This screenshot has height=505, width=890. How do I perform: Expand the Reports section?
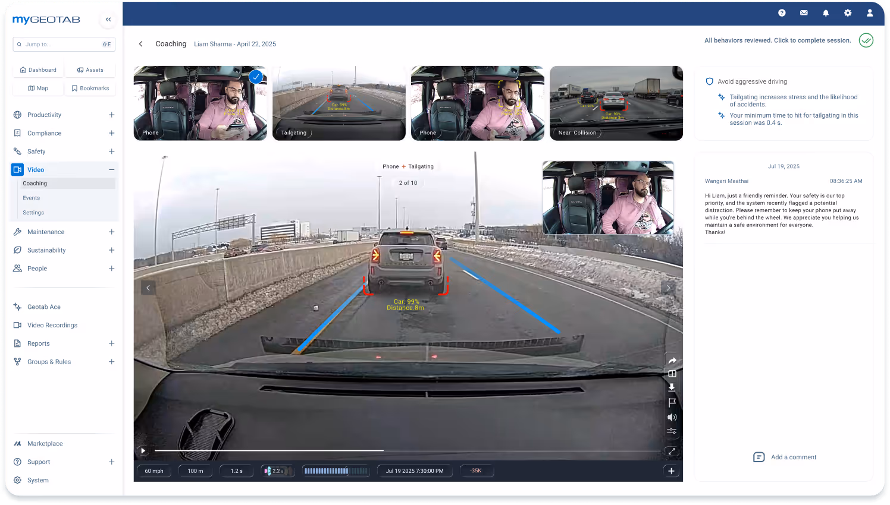(111, 343)
